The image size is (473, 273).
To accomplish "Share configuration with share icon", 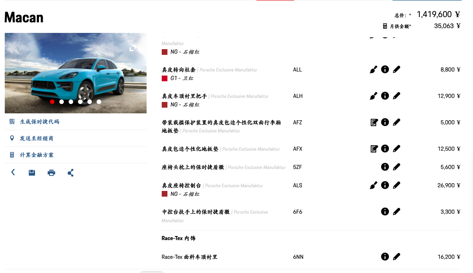I will point(71,173).
